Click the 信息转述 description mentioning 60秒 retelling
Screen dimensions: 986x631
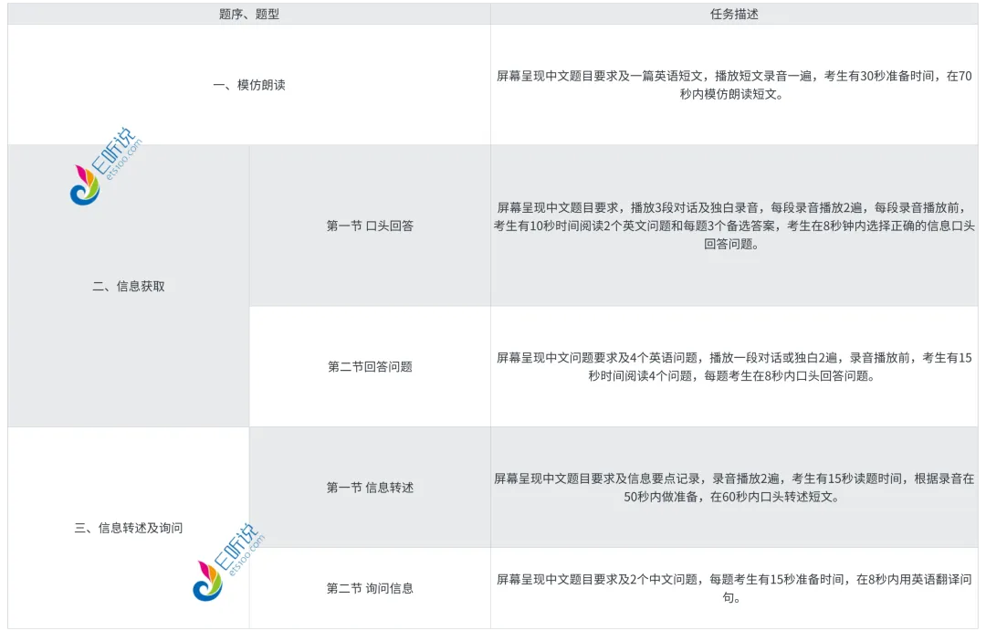[x=736, y=487]
